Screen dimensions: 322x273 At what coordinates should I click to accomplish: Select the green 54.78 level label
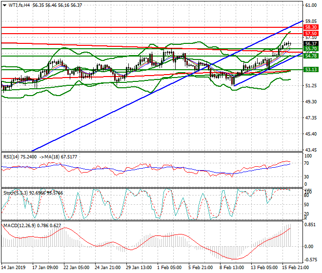tap(311, 56)
